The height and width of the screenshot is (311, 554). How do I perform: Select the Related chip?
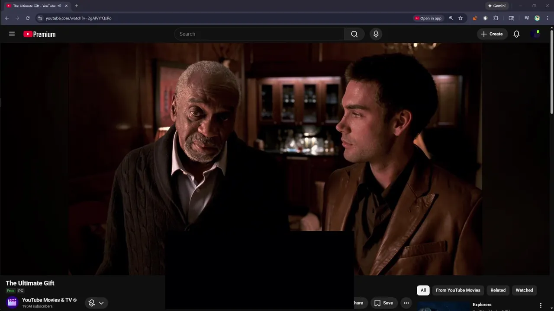tap(498, 290)
